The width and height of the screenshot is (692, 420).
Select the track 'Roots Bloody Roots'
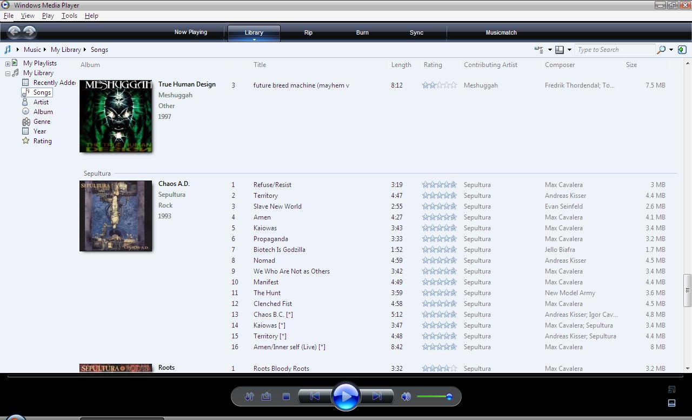[281, 369]
